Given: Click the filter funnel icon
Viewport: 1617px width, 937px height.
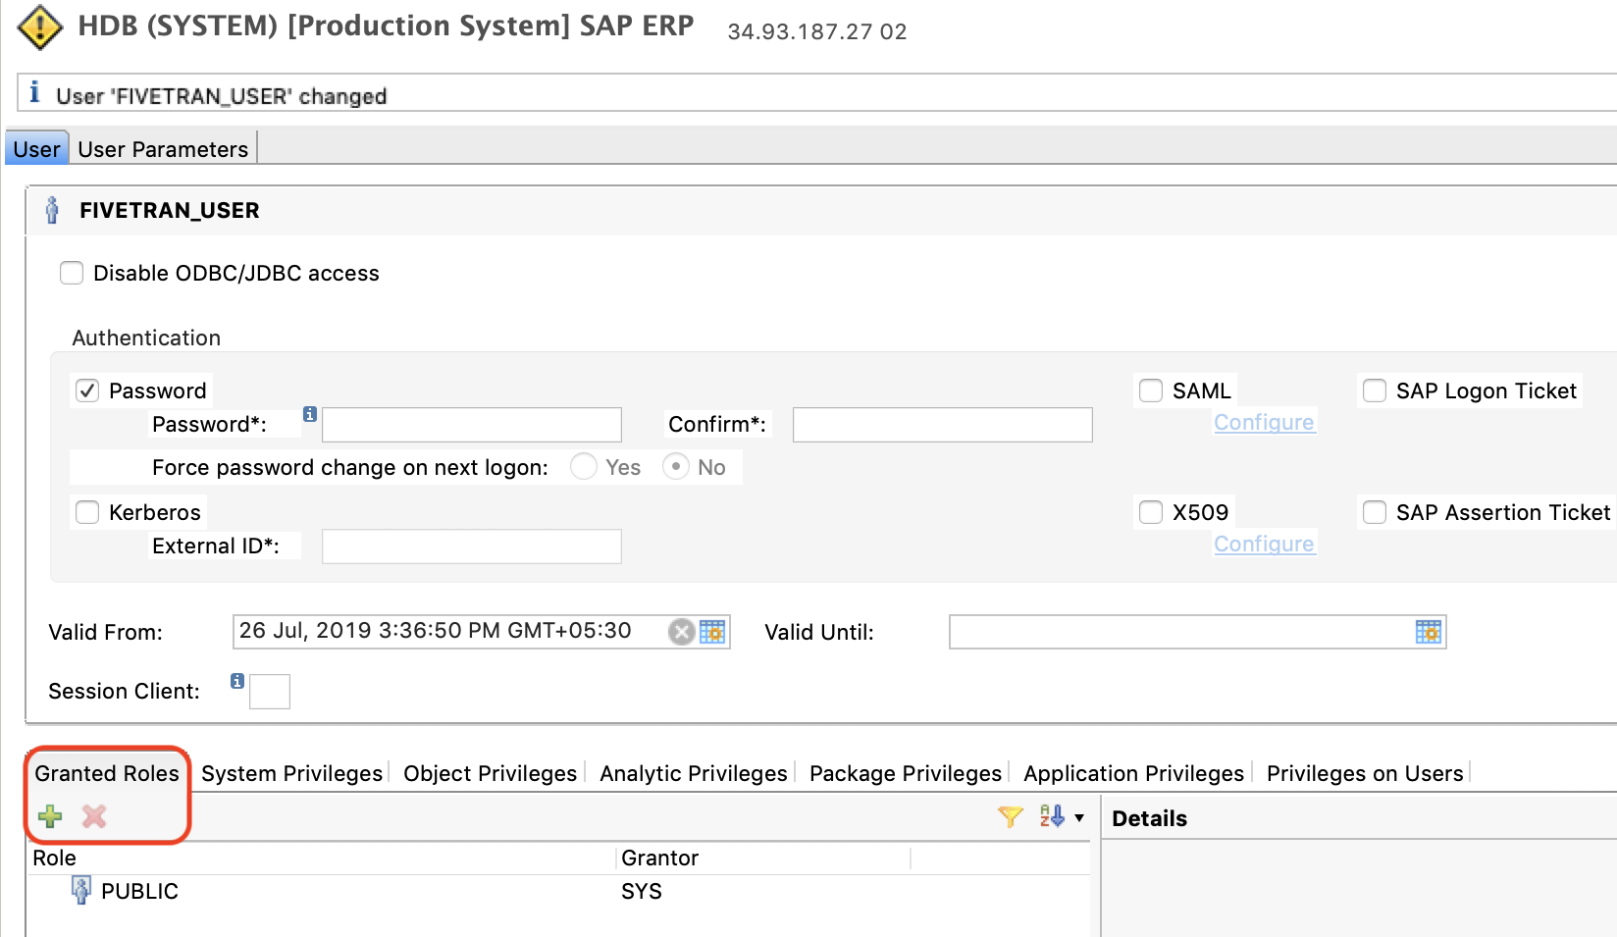Looking at the screenshot, I should click(1011, 816).
